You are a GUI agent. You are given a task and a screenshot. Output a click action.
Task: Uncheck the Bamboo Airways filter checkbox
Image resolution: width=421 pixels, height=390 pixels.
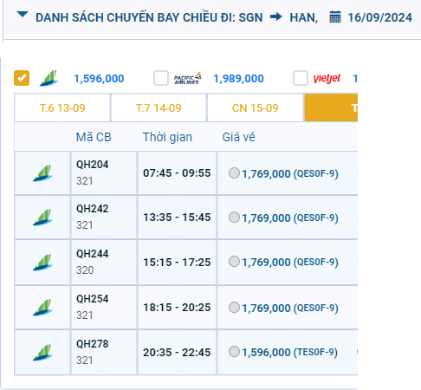(22, 78)
